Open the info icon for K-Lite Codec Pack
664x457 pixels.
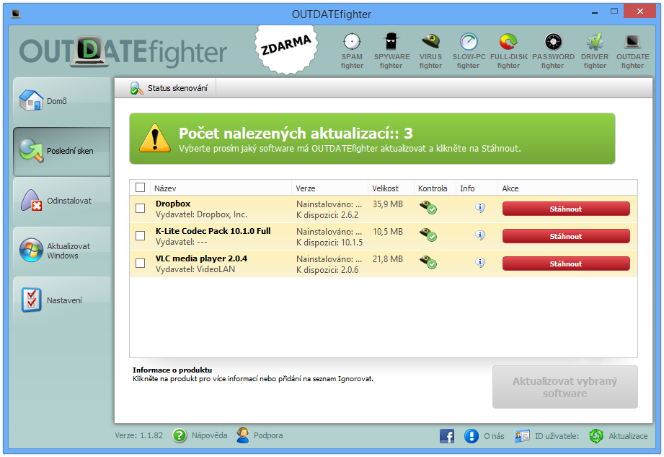point(479,235)
